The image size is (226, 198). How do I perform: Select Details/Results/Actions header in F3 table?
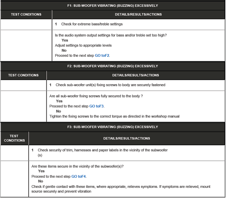tap(127, 138)
